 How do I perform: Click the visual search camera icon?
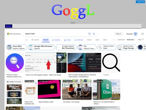pyautogui.click(x=89, y=34)
